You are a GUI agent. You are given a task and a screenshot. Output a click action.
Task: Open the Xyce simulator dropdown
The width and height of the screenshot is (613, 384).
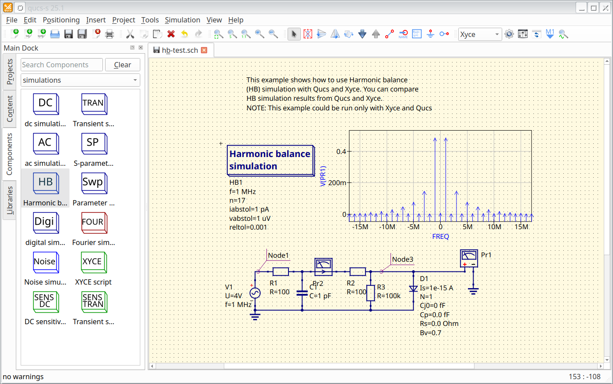point(480,34)
